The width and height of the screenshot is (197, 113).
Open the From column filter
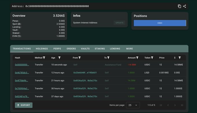[80, 58]
